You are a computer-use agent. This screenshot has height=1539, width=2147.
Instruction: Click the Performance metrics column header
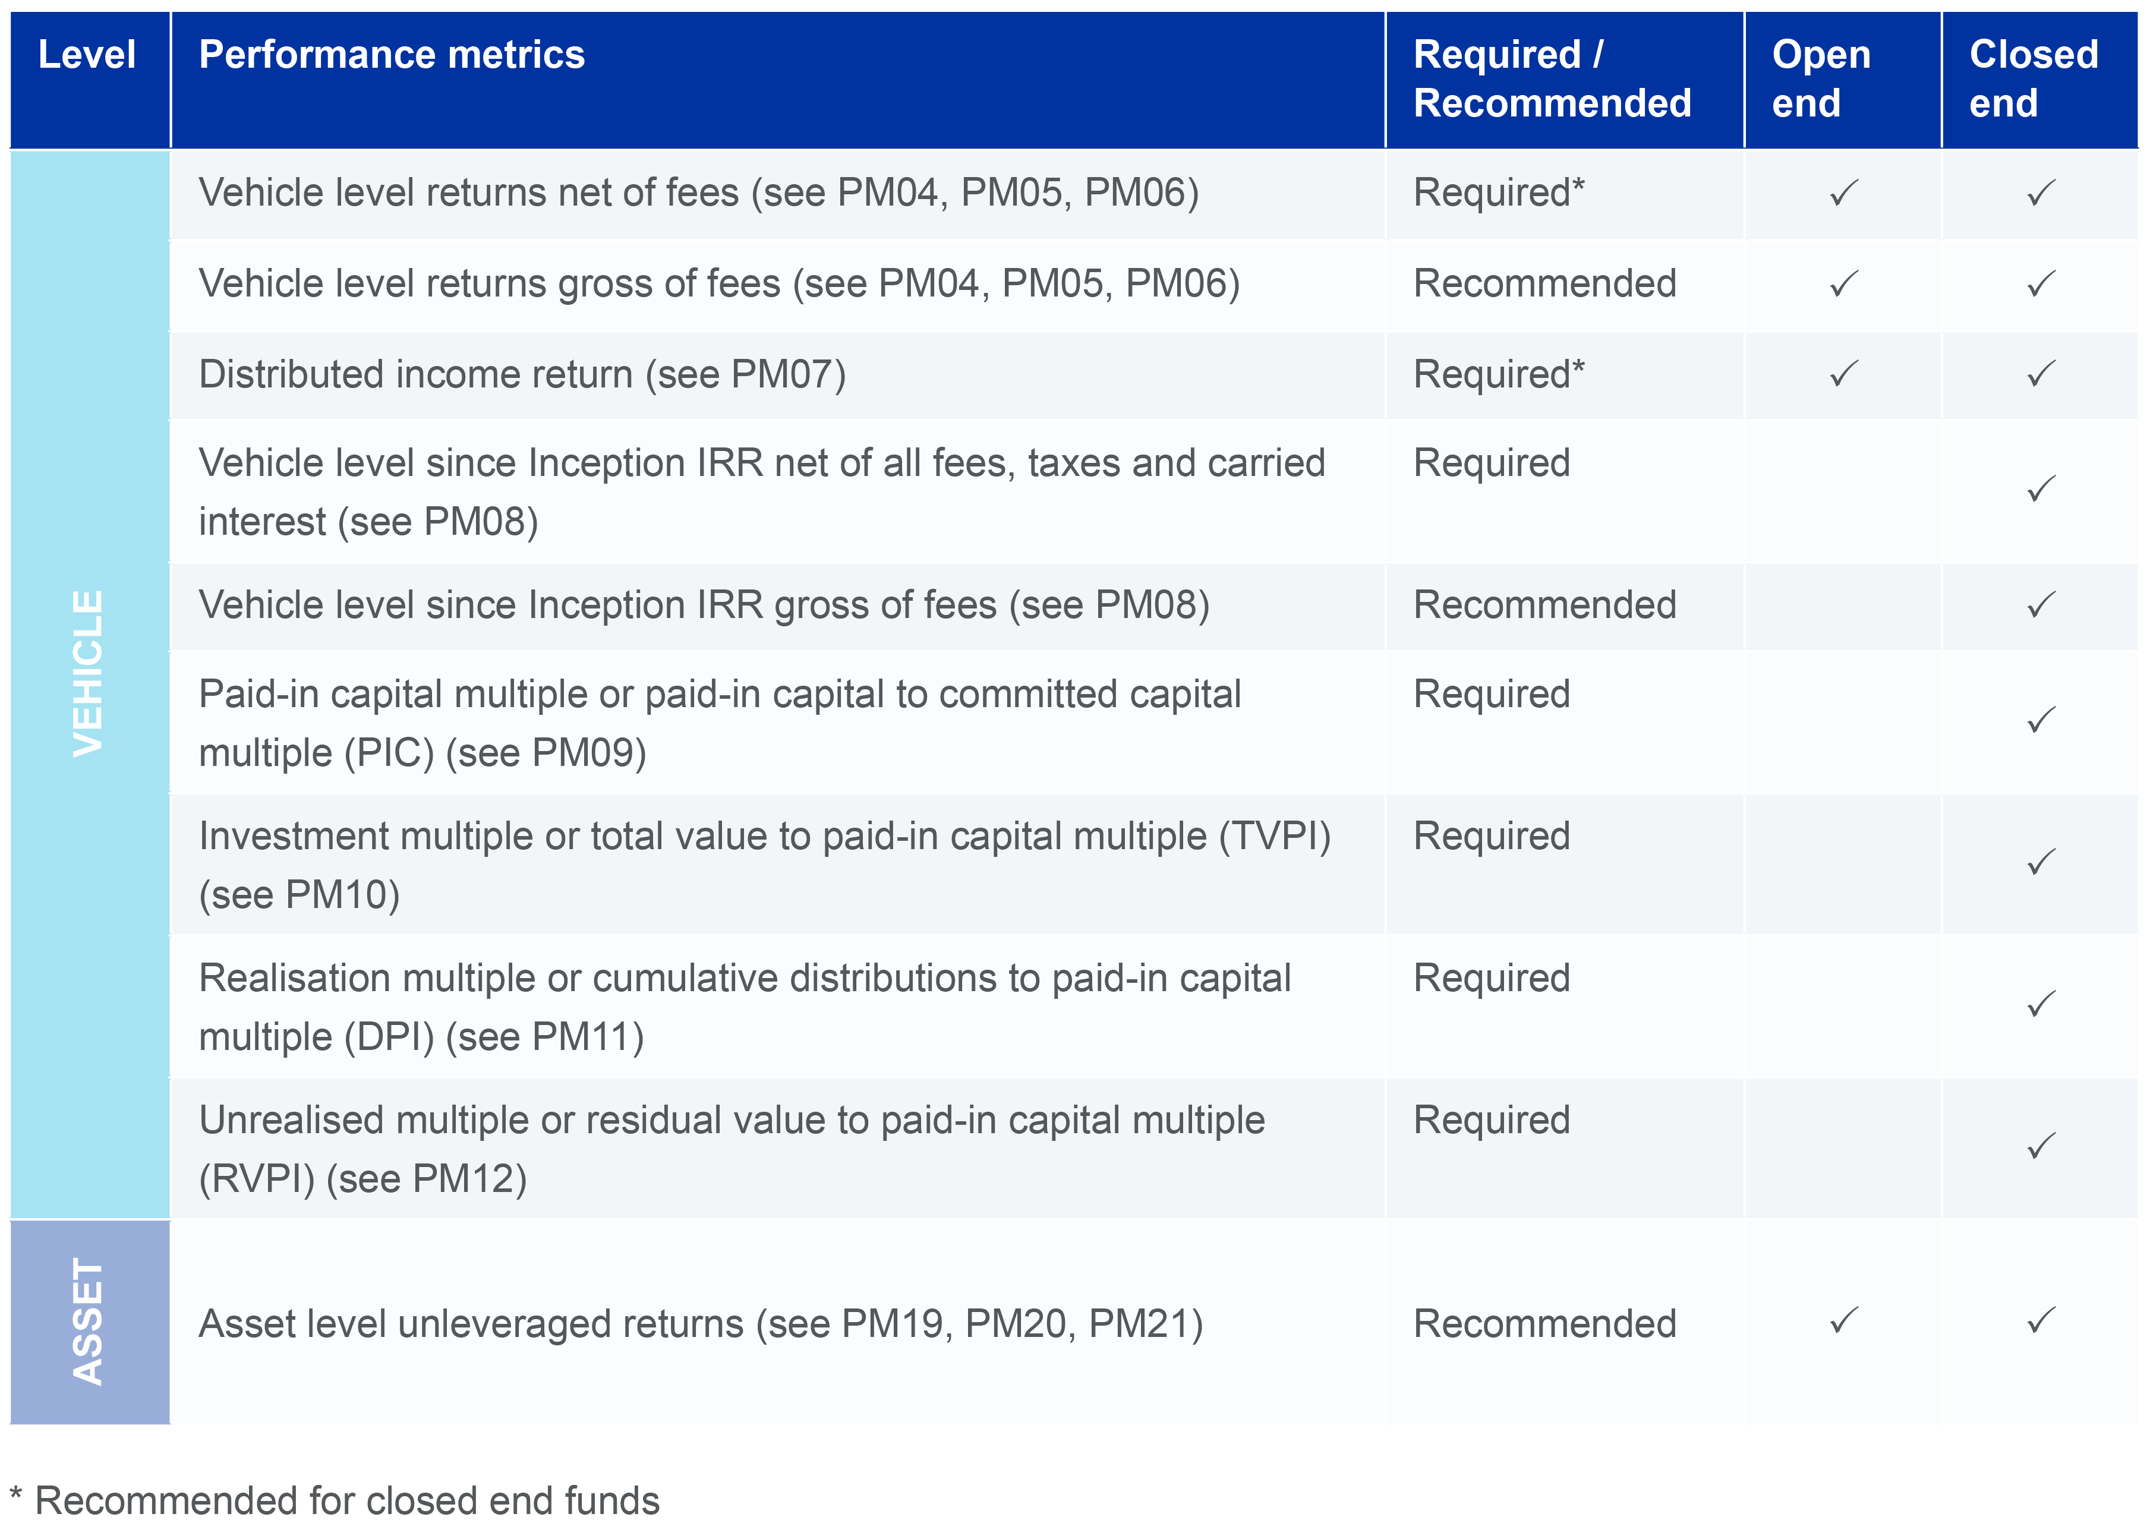click(392, 55)
